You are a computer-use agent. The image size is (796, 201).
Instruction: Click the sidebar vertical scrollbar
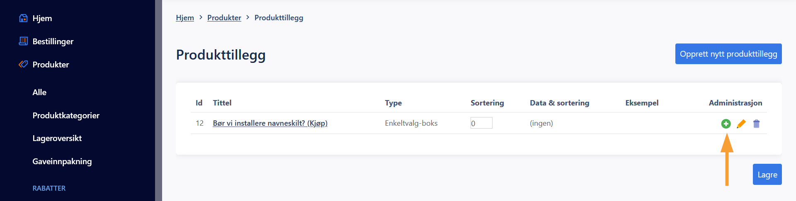(x=158, y=100)
